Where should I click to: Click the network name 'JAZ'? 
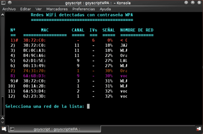click(x=124, y=45)
